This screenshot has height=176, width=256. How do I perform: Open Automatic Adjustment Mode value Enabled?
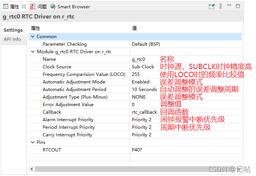[x=140, y=82]
